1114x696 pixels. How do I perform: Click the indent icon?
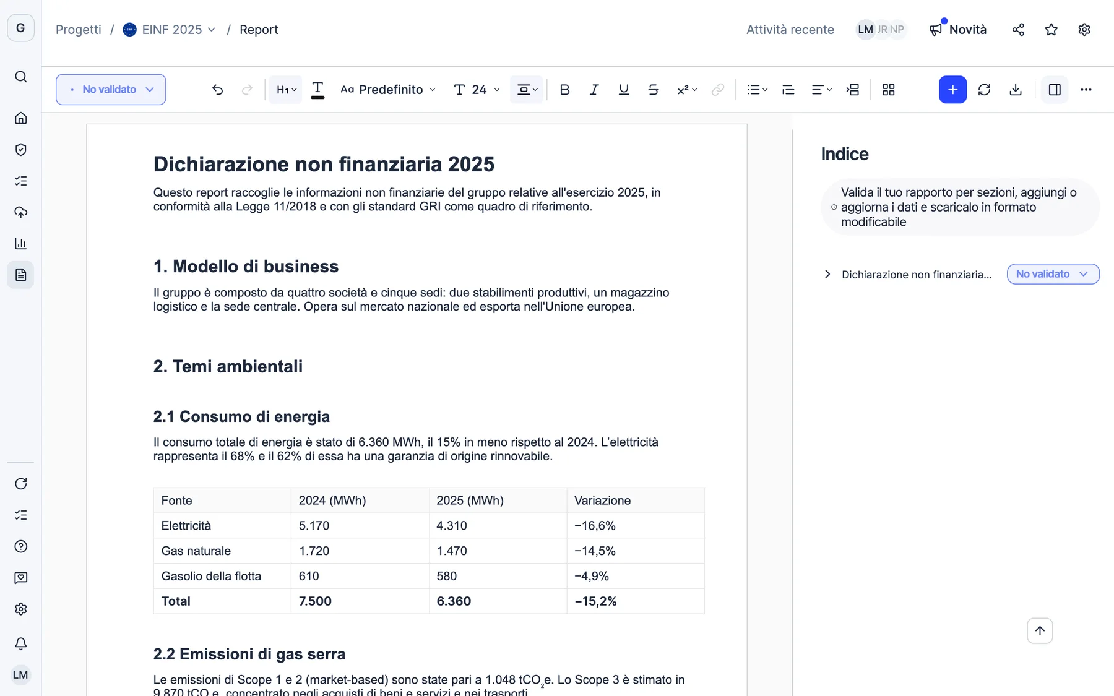[853, 90]
